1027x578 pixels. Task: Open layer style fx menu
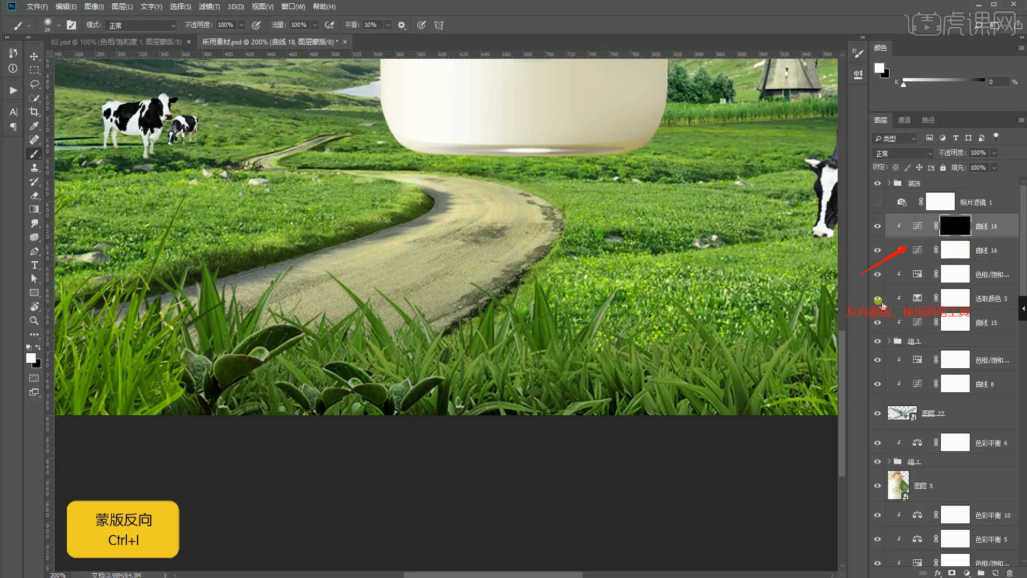938,573
